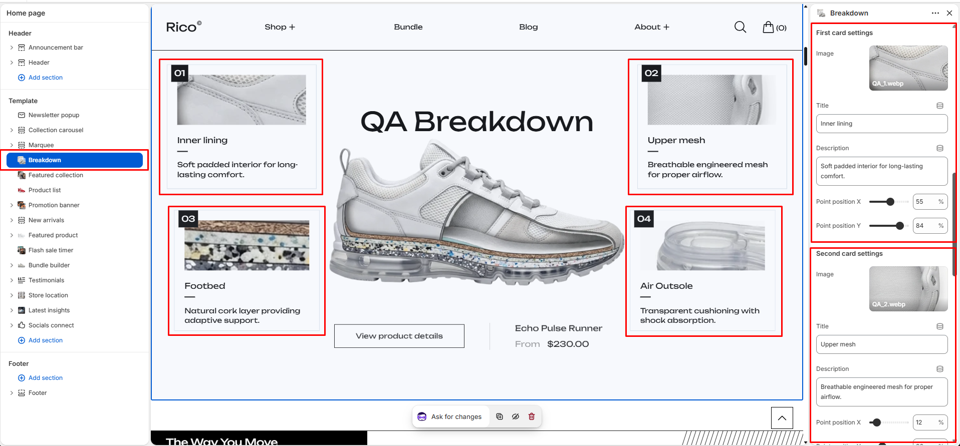Expand the Footer section row
This screenshot has width=960, height=446.
point(12,393)
